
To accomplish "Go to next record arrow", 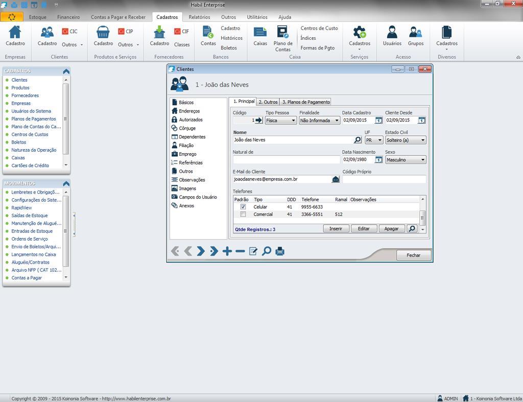I will (201, 251).
